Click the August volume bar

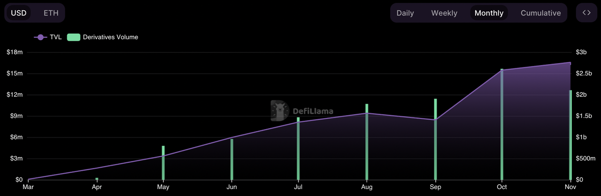click(x=367, y=143)
